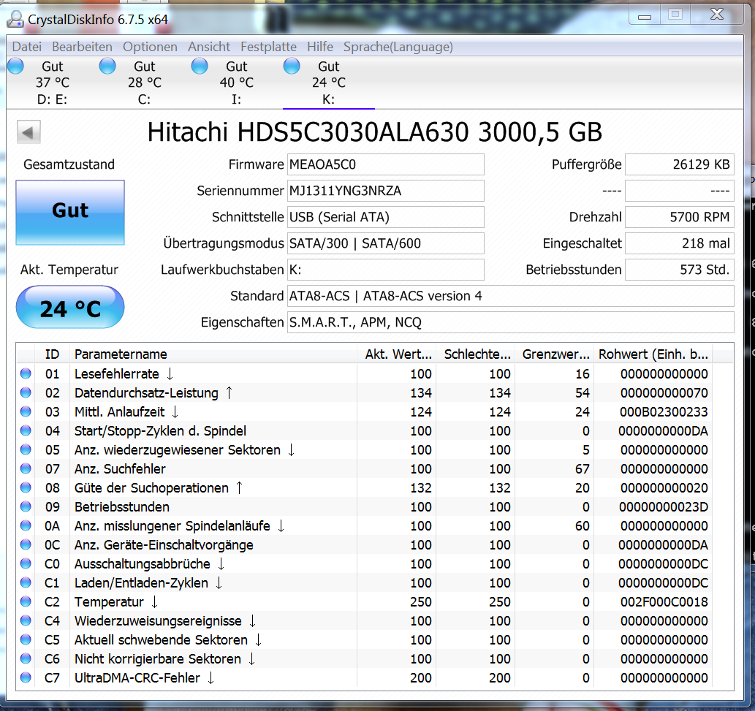Viewport: 755px width, 711px height.
Task: Click the Akt. Wert column header
Action: click(396, 354)
